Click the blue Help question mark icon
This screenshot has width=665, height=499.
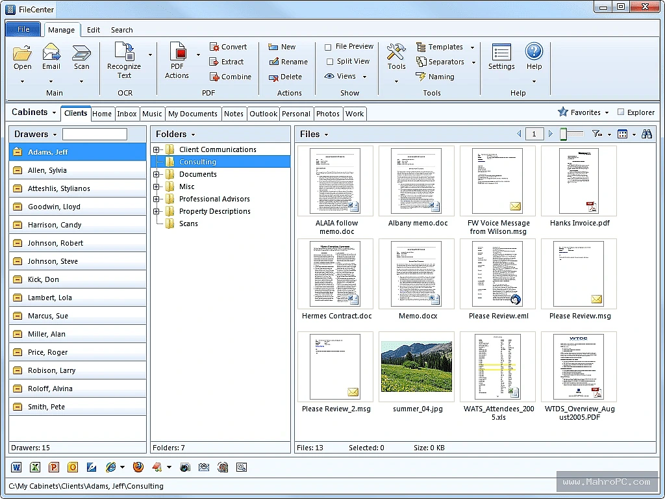(x=534, y=51)
